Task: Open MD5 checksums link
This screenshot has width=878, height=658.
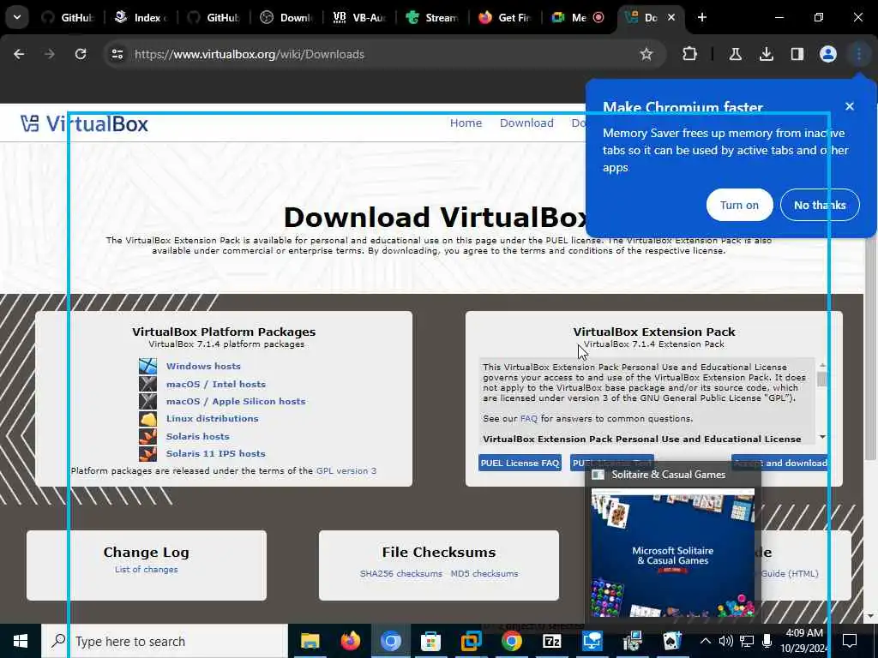Action: 484,573
